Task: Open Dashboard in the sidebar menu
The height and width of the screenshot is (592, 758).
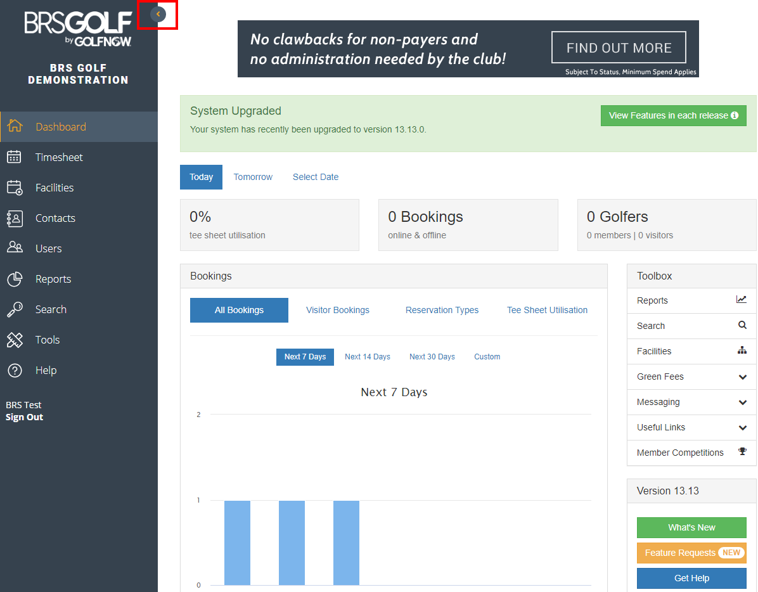Action: click(x=79, y=127)
